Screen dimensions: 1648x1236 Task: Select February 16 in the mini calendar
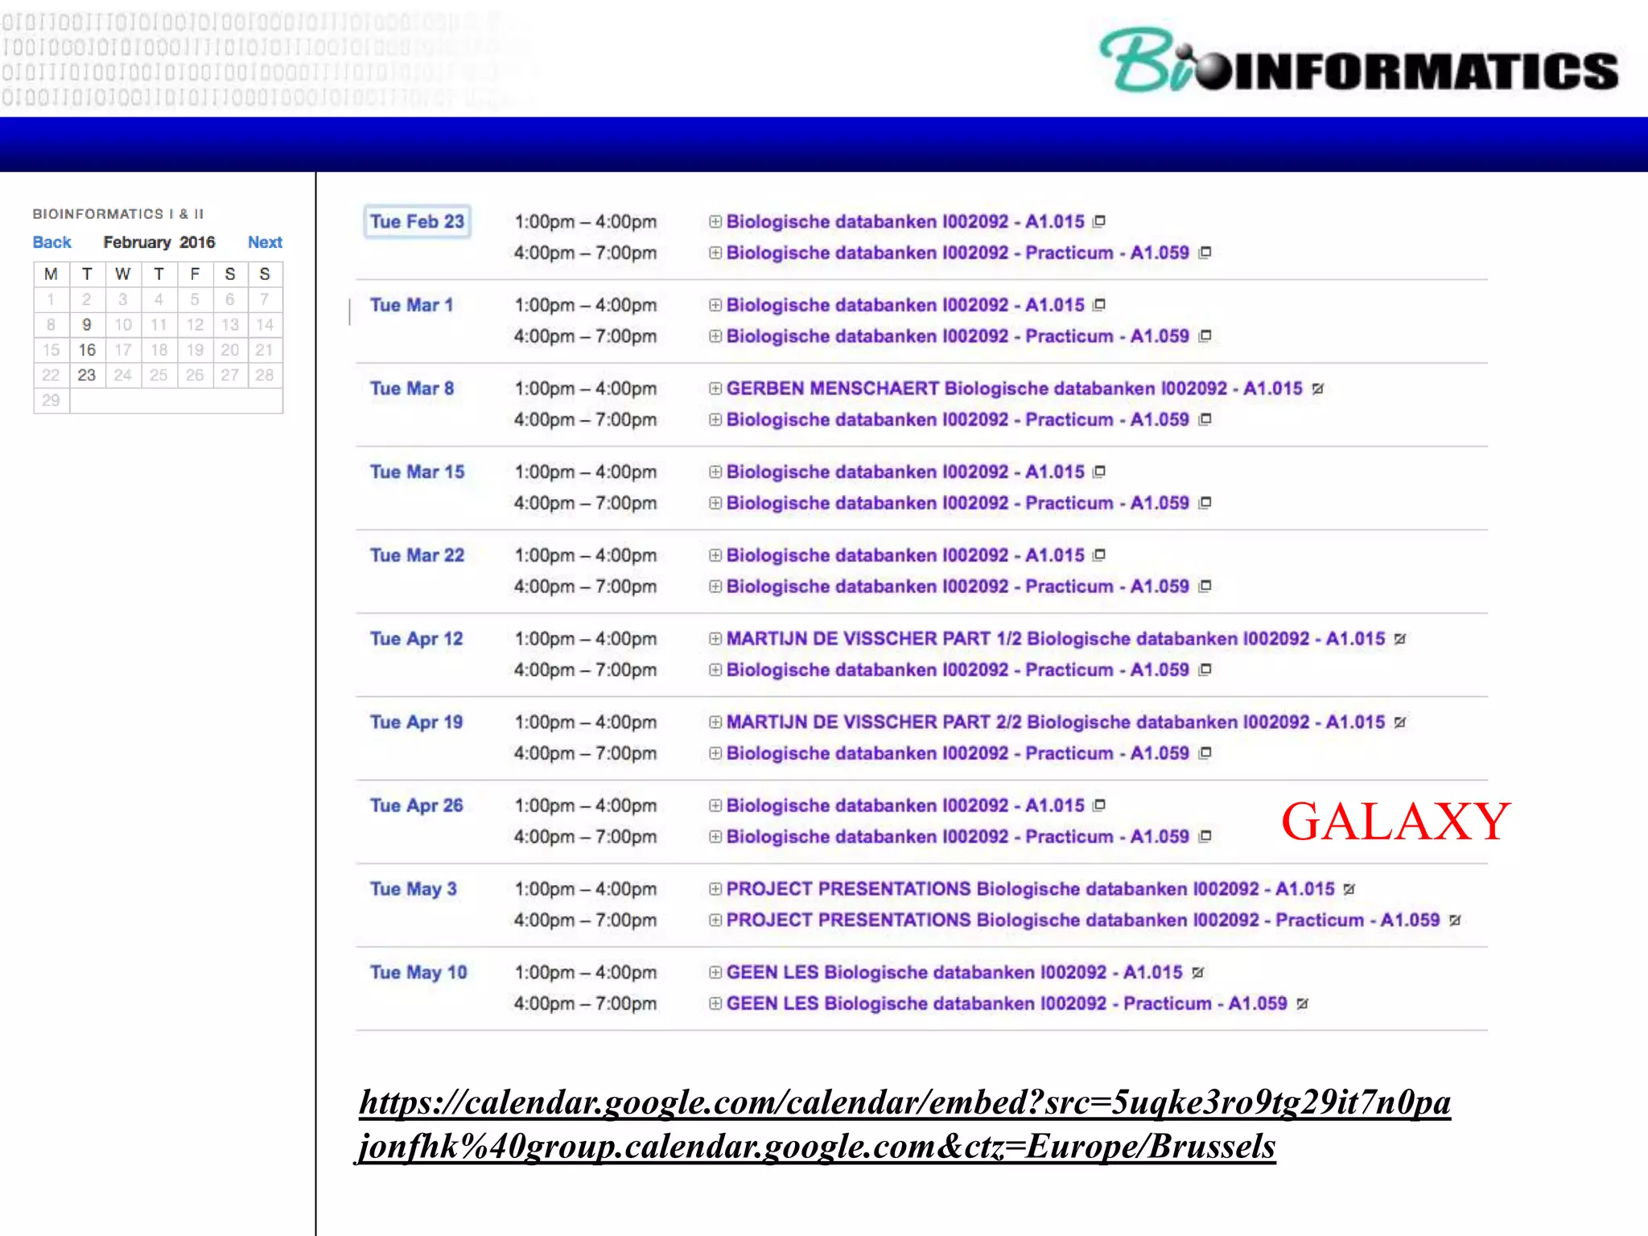(87, 350)
